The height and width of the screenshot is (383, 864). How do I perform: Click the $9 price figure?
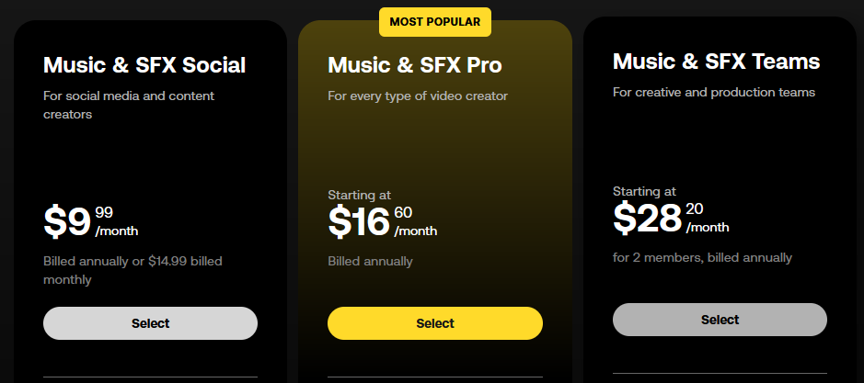tap(66, 221)
